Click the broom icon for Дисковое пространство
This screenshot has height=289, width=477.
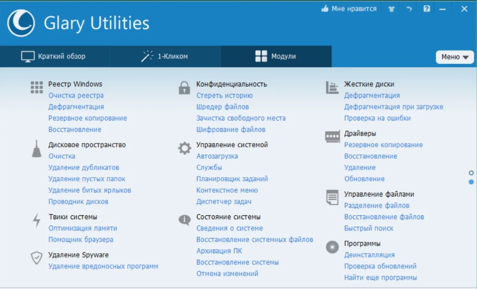pos(37,149)
